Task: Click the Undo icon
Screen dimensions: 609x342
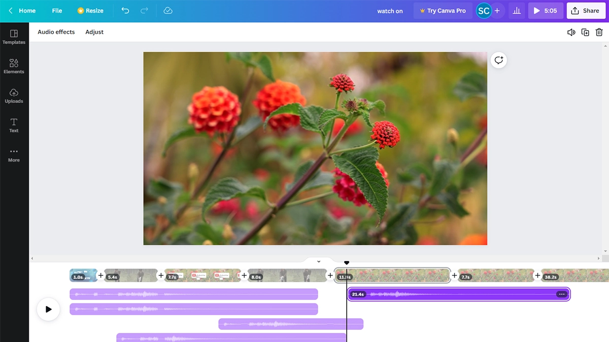Action: pyautogui.click(x=125, y=11)
